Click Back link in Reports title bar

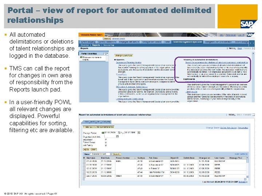[239, 48]
